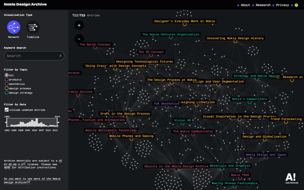Open the Research menu item
This screenshot has width=304, height=190.
(x=263, y=5)
